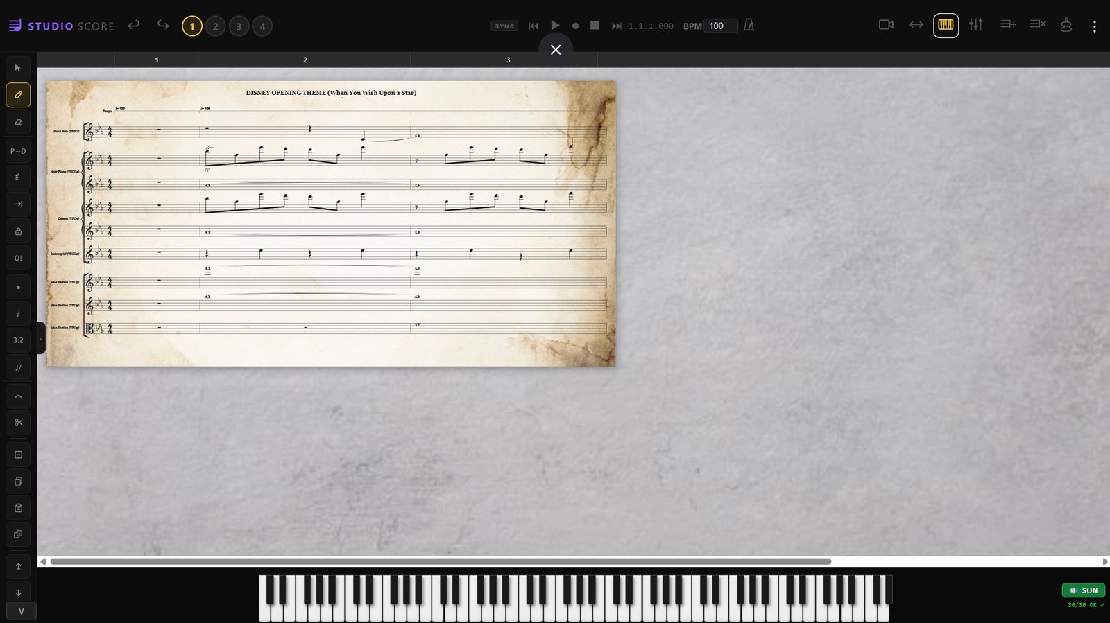1110x623 pixels.
Task: Click the redo arrow
Action: [x=163, y=25]
